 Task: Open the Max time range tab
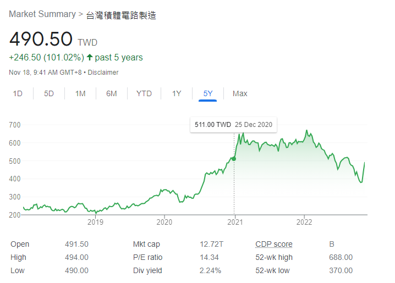pos(240,93)
